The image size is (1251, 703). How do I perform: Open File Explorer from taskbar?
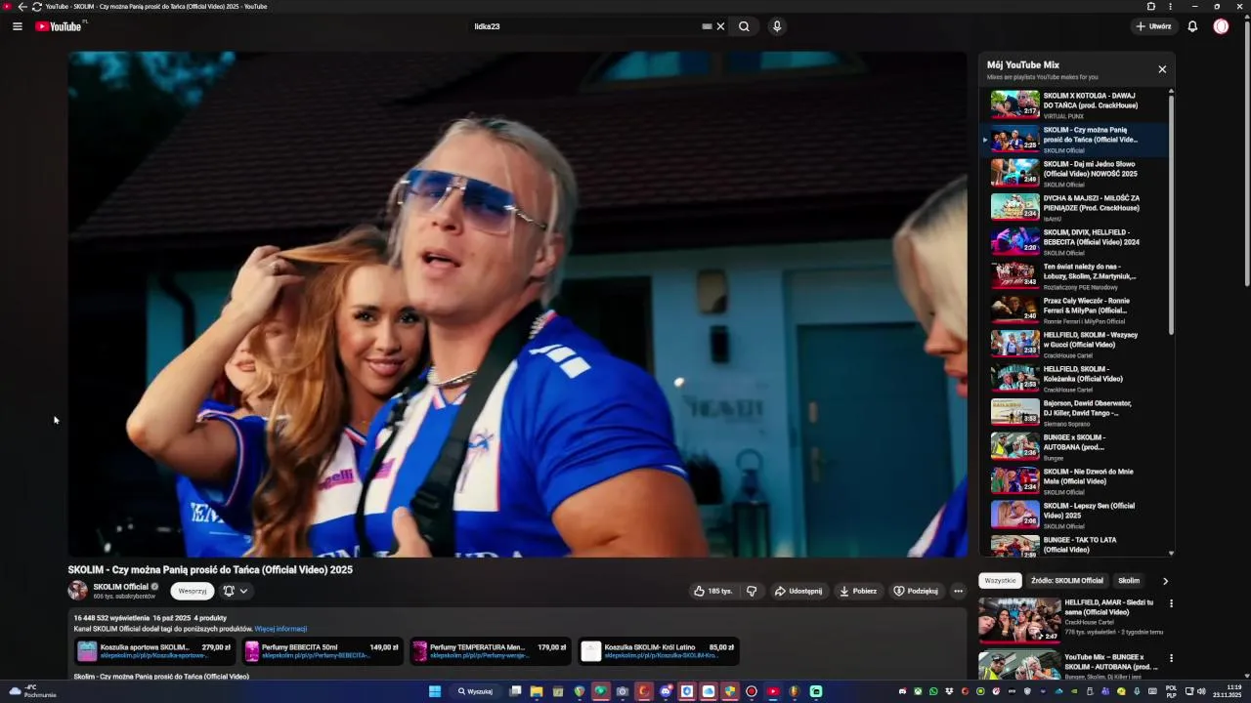(x=537, y=691)
